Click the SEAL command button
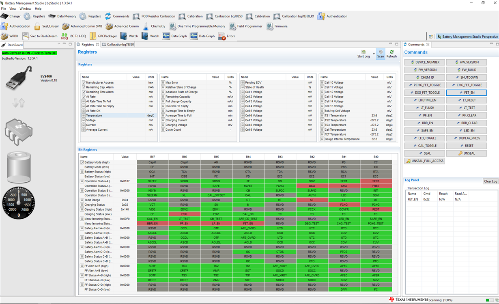Screen dimensions: 499x304 (424, 153)
